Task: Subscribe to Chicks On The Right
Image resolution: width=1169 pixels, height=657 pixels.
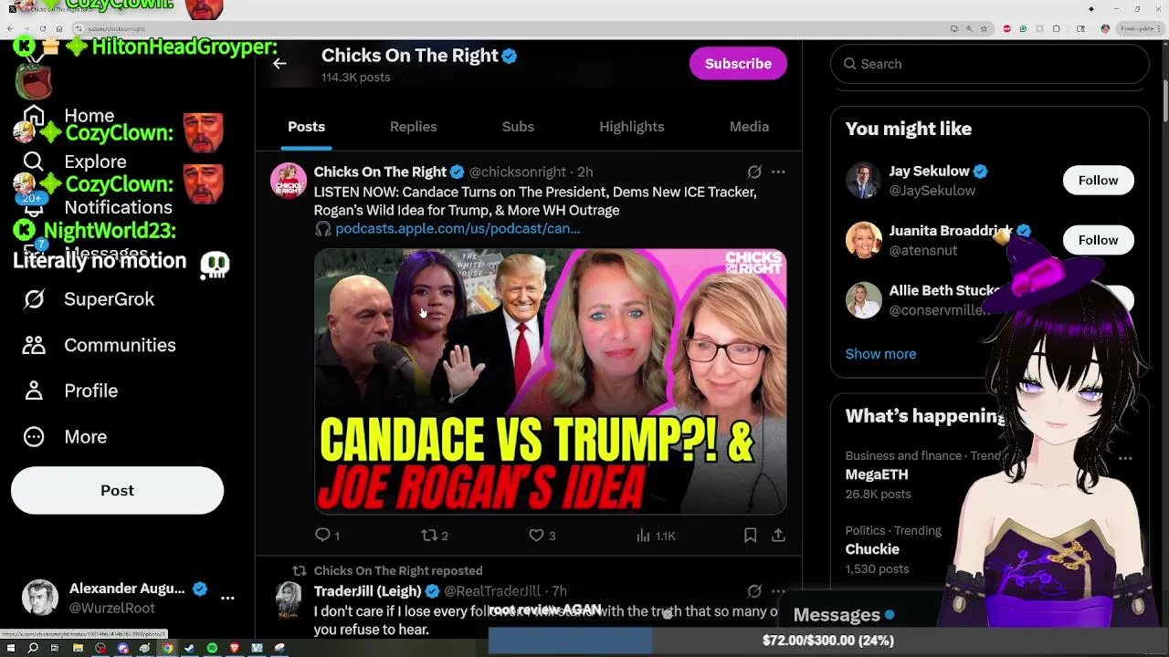Action: (738, 64)
